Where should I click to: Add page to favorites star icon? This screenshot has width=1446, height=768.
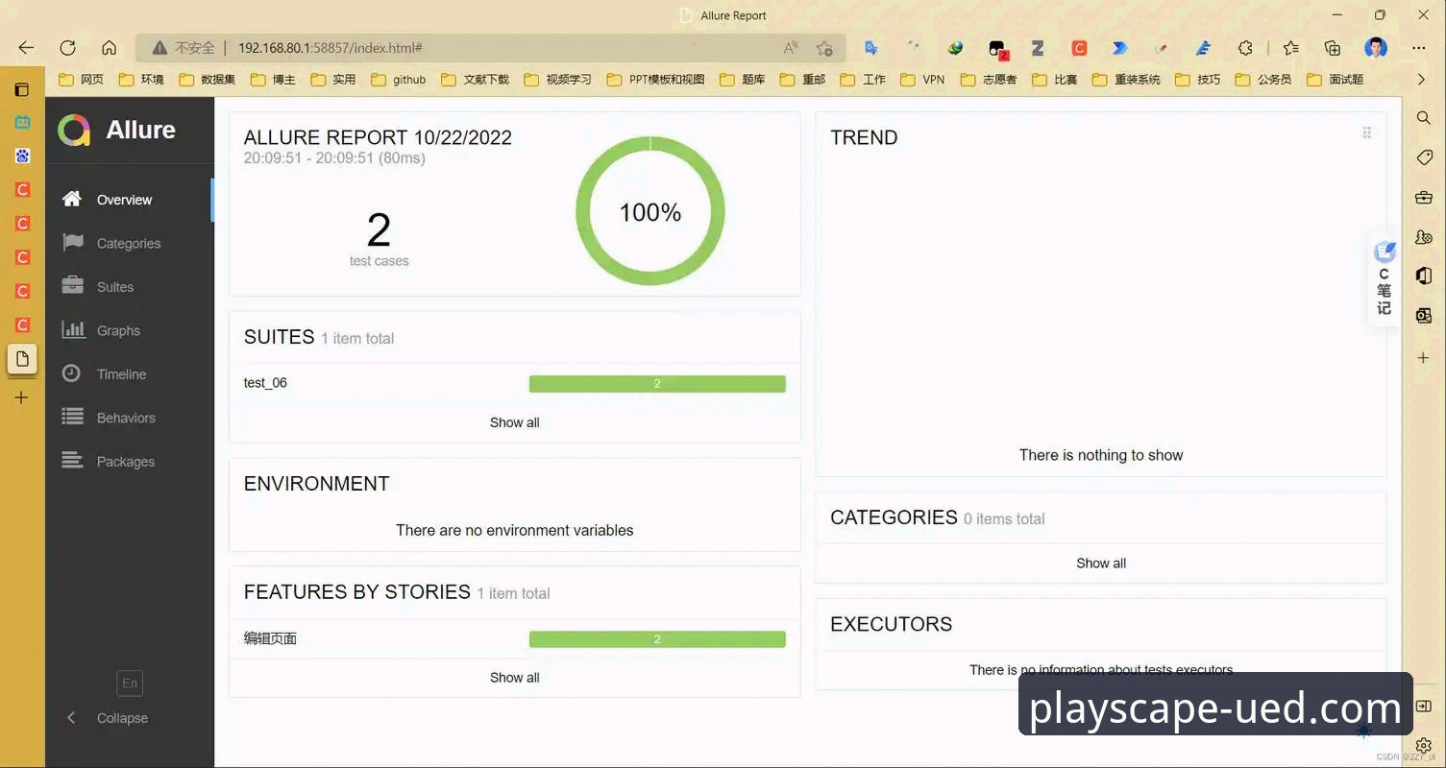(x=824, y=48)
